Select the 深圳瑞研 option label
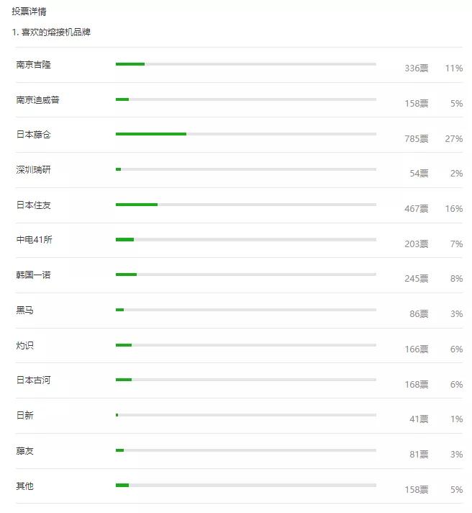The image size is (472, 513). click(x=34, y=170)
